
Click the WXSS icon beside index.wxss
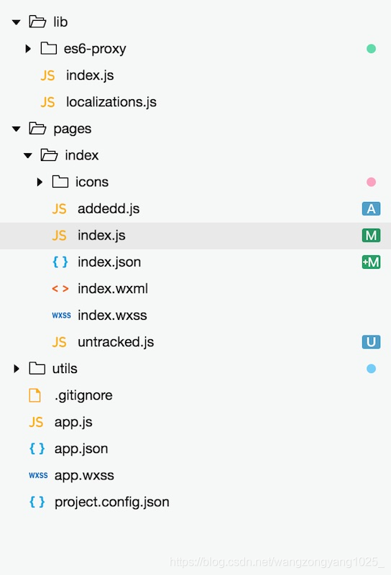pyautogui.click(x=61, y=316)
